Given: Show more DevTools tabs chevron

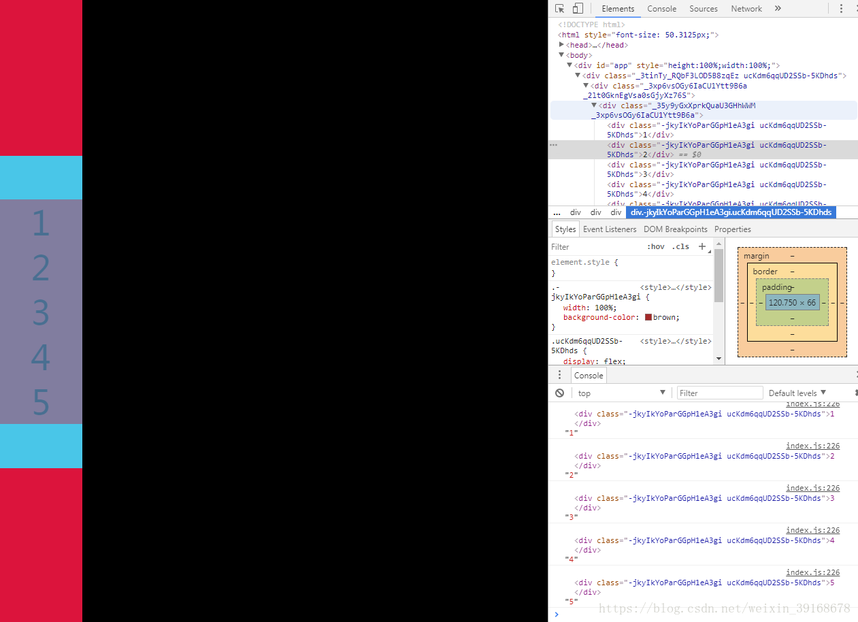Looking at the screenshot, I should [x=778, y=9].
